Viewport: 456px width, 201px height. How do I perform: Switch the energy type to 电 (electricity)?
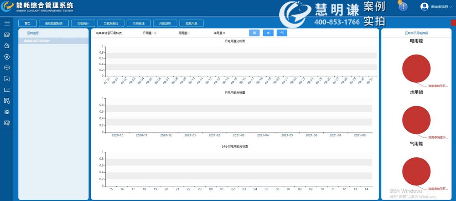point(254,33)
